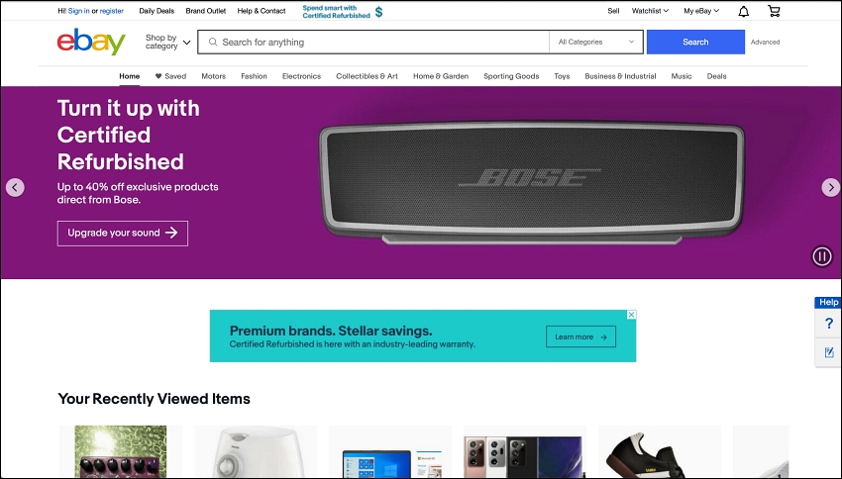842x479 pixels.
Task: Click the Sign in link
Action: coord(79,11)
